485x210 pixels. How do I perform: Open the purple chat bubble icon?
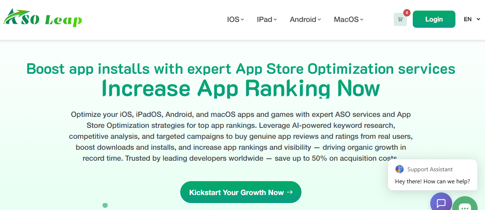point(441,202)
